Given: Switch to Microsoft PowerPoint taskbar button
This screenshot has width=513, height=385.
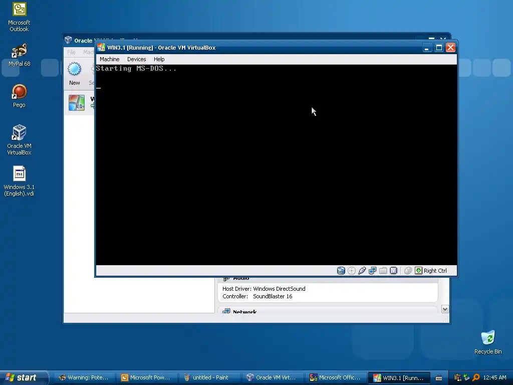Looking at the screenshot, I should coord(146,377).
